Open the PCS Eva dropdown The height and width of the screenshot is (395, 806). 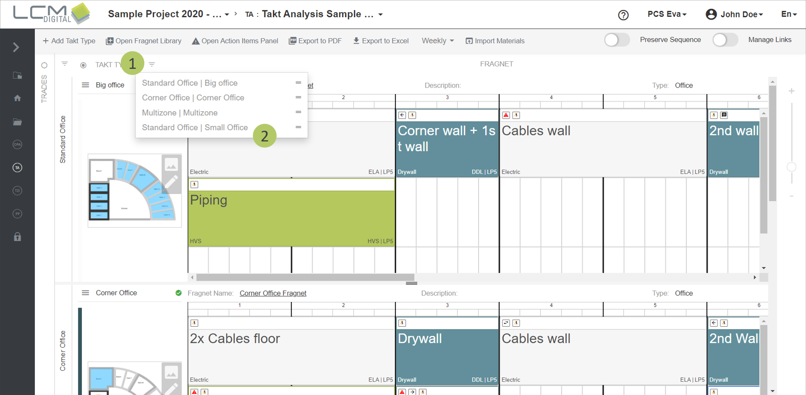(x=667, y=14)
